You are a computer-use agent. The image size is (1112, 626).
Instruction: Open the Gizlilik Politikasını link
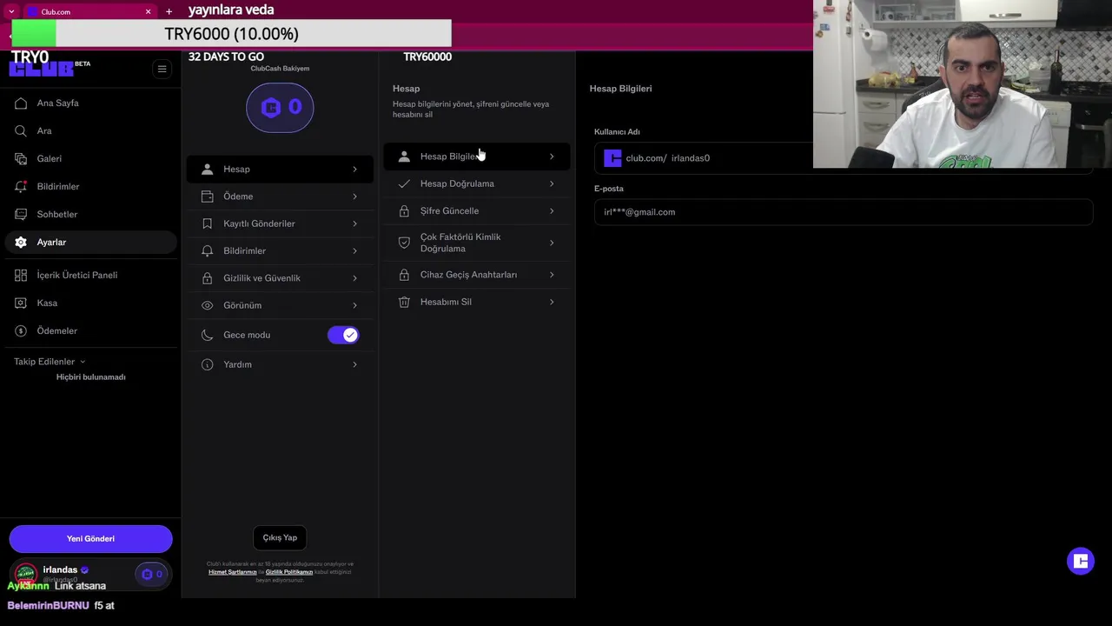click(x=289, y=572)
